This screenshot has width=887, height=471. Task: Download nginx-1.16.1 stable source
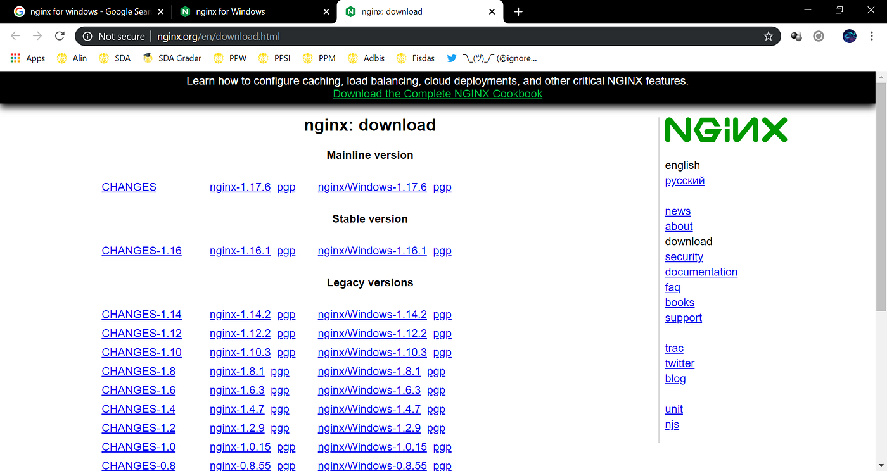240,251
